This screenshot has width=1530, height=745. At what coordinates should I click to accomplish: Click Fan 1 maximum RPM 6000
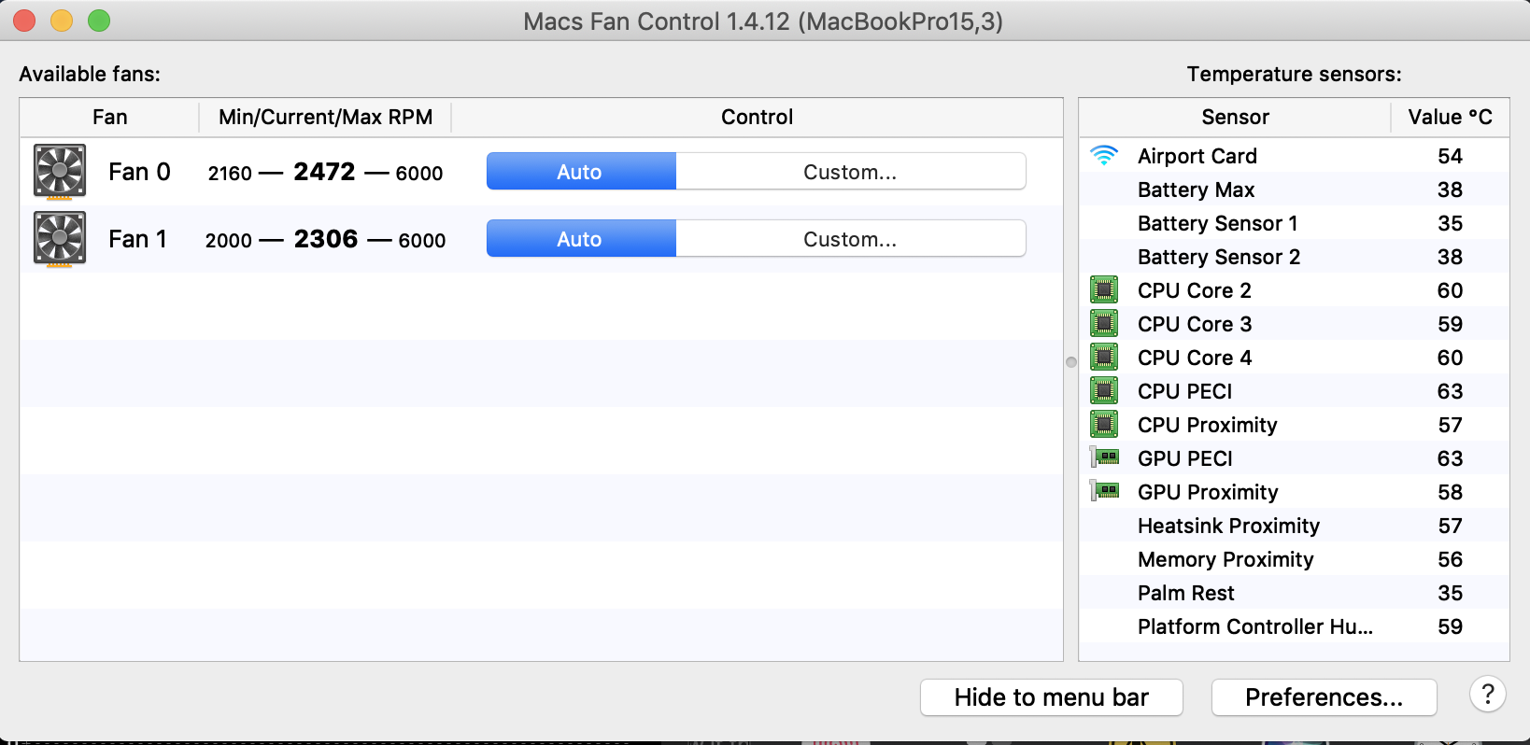(x=422, y=241)
